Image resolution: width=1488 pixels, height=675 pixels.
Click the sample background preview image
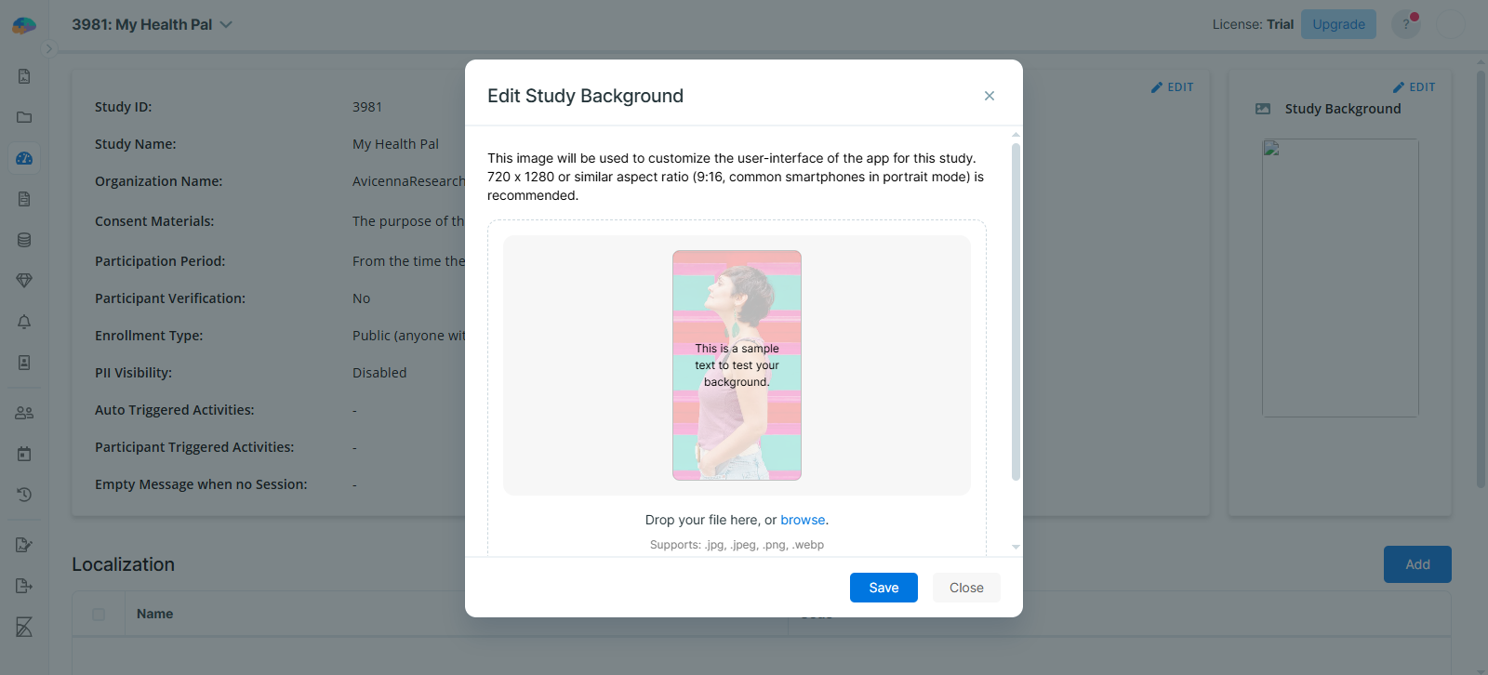[x=737, y=365]
